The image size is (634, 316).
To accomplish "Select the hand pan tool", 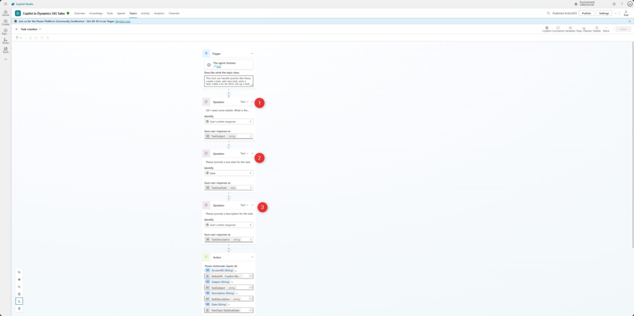I will point(19,308).
